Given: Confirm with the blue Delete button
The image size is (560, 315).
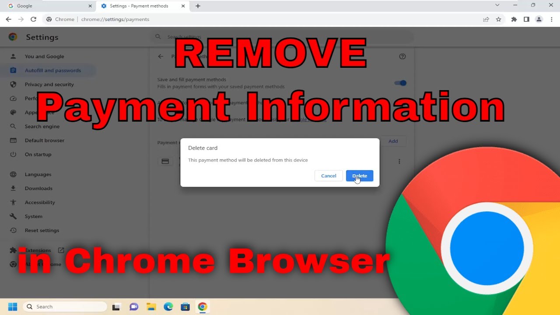Looking at the screenshot, I should (x=360, y=176).
